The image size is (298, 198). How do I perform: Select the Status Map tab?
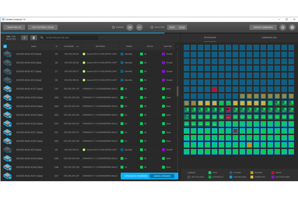[x=210, y=37]
